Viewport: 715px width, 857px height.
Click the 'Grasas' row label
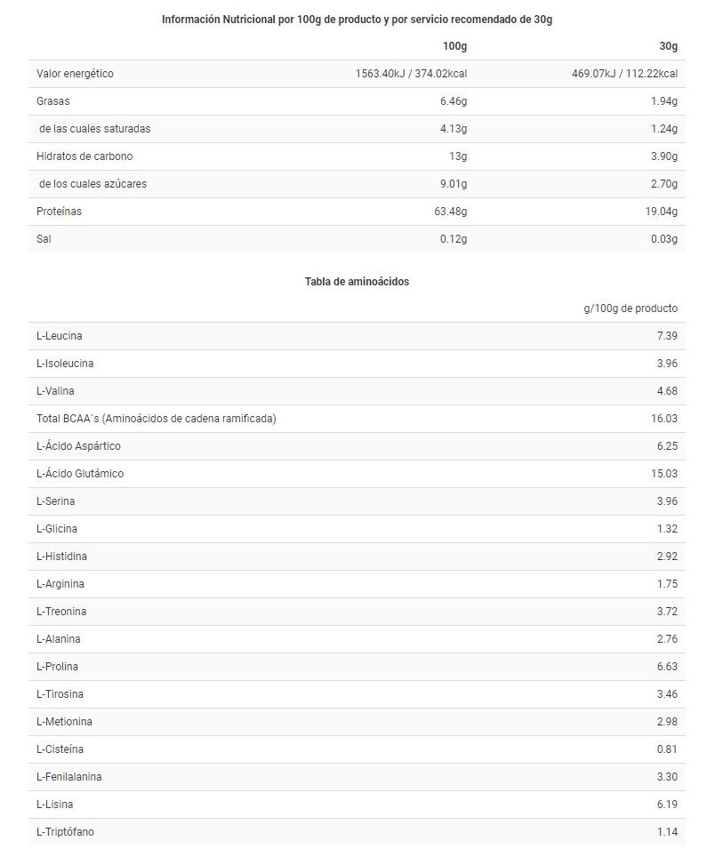[53, 101]
